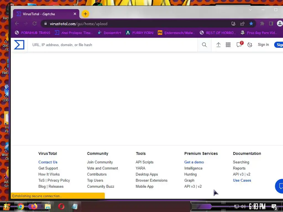Click Sign in link
Image resolution: width=283 pixels, height=212 pixels.
(x=263, y=44)
